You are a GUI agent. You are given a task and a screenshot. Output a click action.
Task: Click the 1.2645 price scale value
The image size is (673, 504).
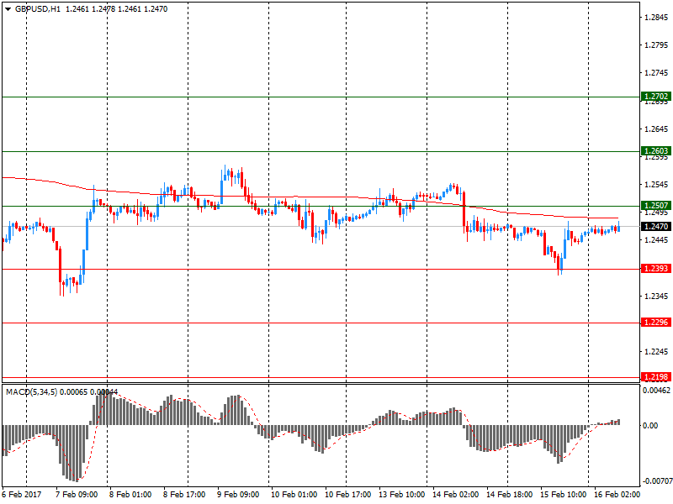[656, 129]
